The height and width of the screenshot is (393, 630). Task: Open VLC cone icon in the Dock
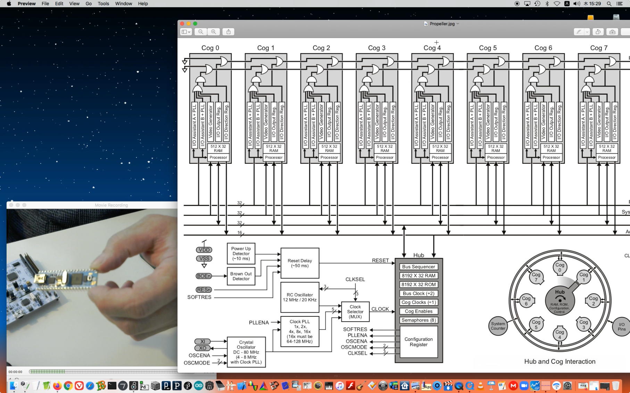[x=481, y=385]
